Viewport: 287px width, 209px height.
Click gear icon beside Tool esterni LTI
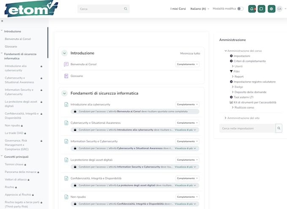pos(231,97)
